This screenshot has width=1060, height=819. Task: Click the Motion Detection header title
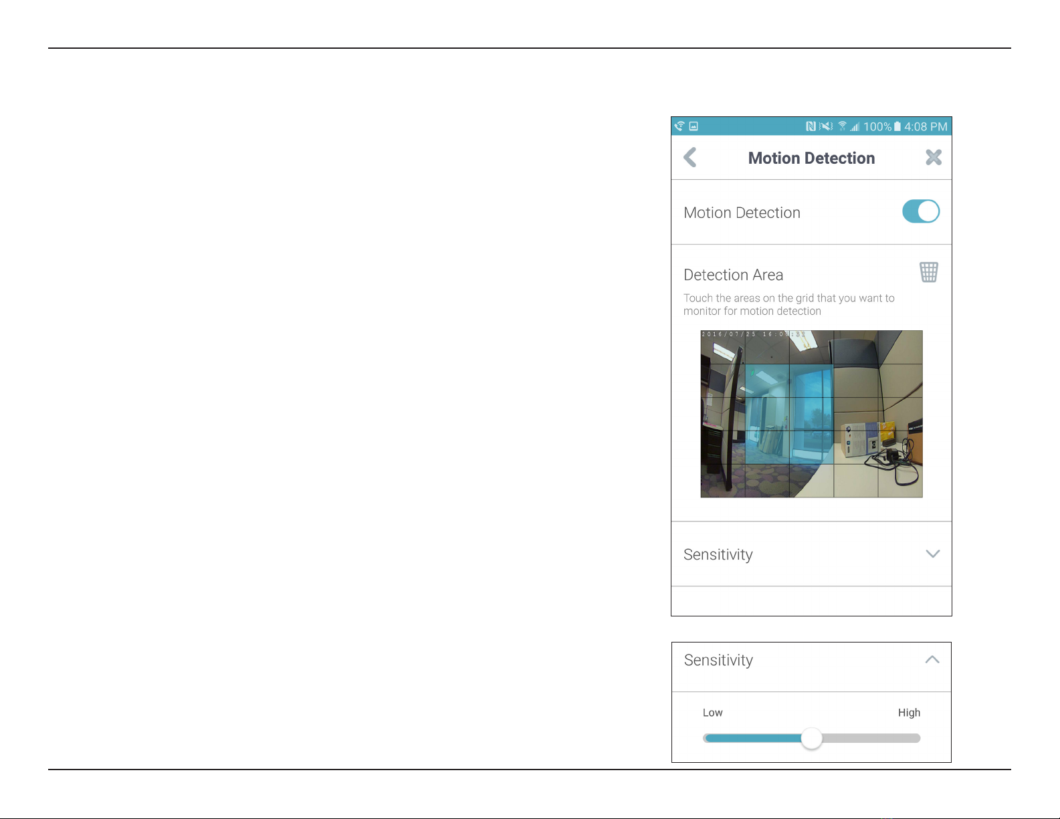pos(811,158)
